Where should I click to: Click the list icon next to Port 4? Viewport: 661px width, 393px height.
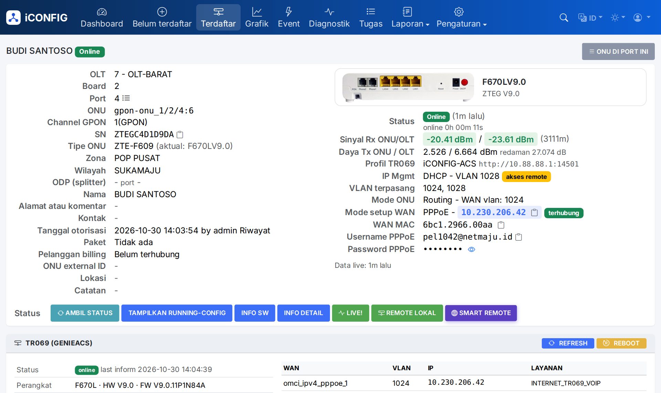coord(126,98)
